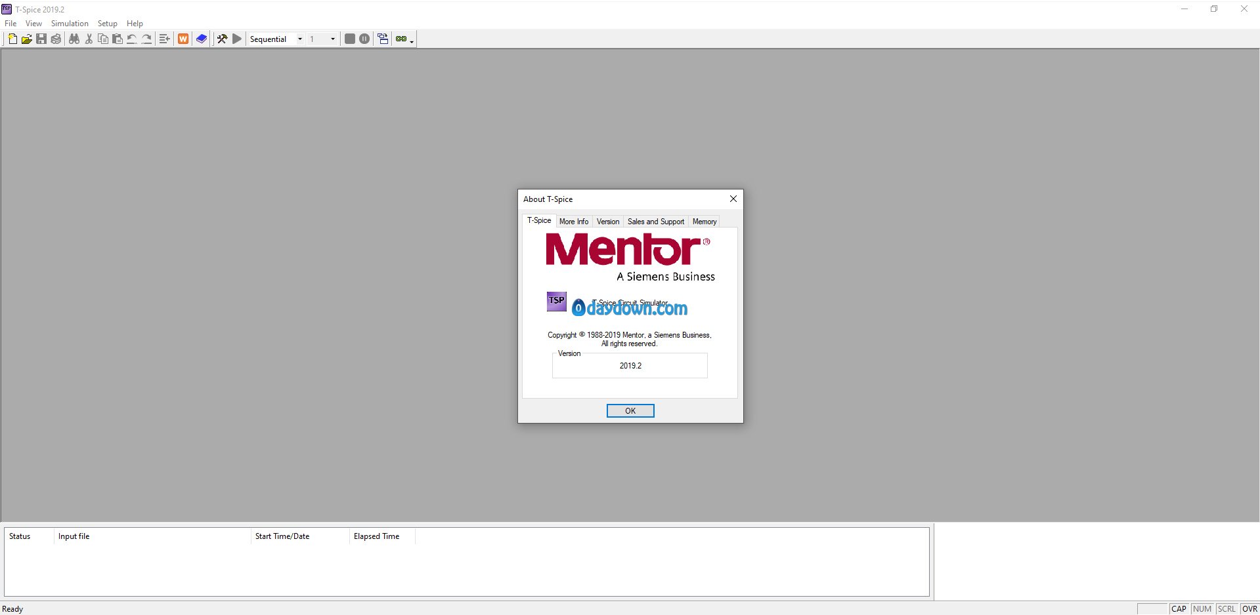This screenshot has width=1260, height=615.
Task: Expand the arrow beside green link icon
Action: point(412,41)
